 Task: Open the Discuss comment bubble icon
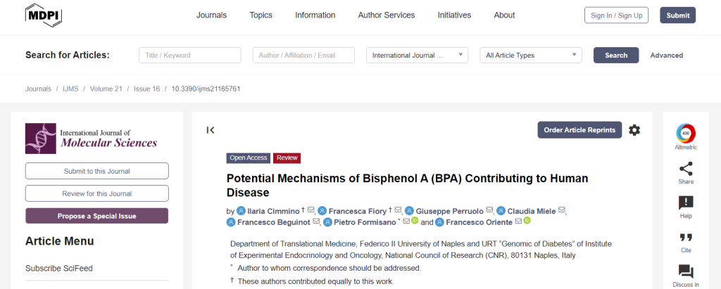[x=686, y=272]
